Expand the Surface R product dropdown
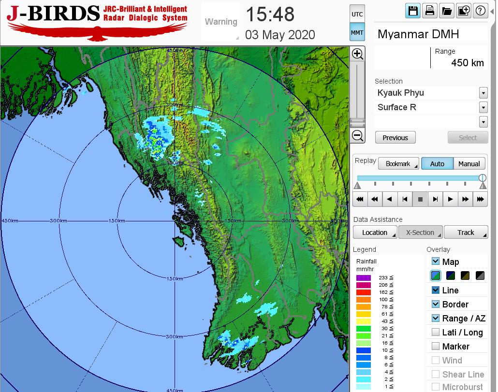This screenshot has width=498, height=392. point(483,107)
